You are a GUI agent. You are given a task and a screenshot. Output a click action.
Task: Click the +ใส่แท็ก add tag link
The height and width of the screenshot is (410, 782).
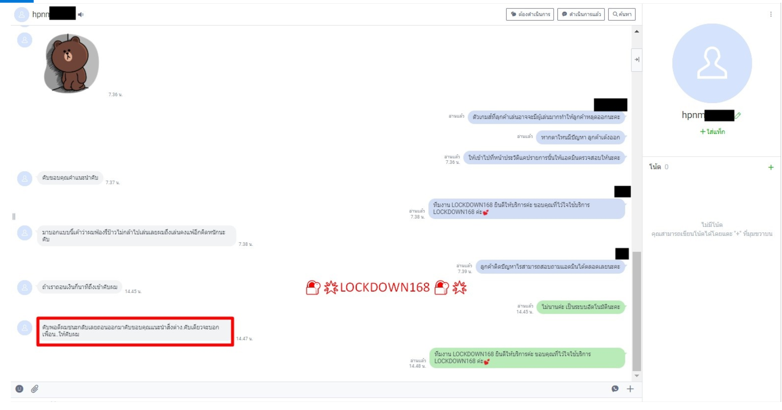click(x=712, y=131)
